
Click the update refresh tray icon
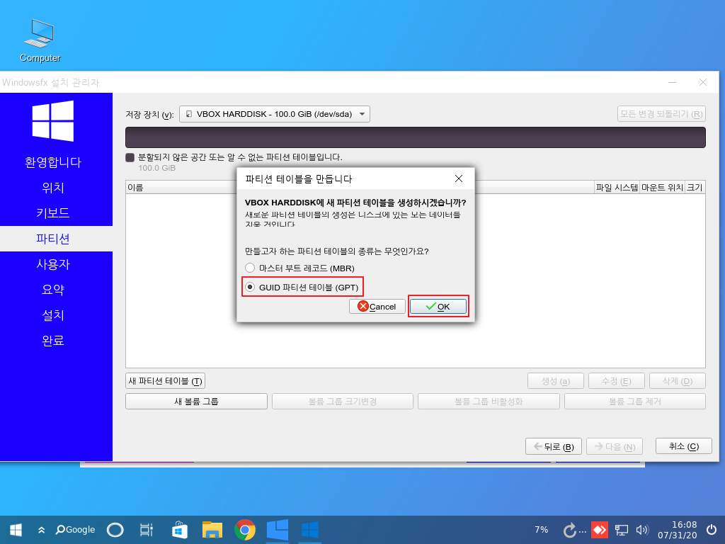(570, 530)
